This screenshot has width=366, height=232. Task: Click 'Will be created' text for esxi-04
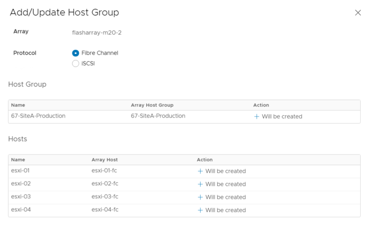click(x=226, y=210)
